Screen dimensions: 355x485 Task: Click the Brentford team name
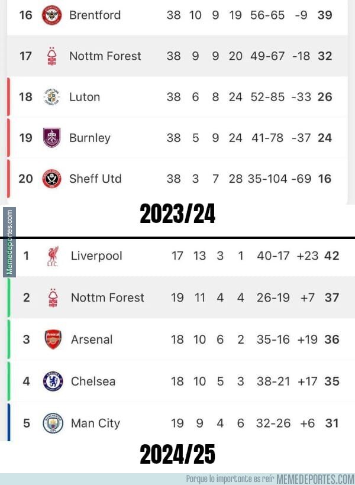[x=95, y=15]
